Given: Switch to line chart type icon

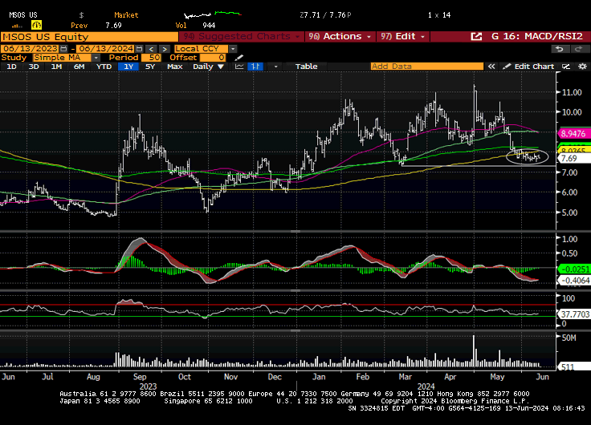Looking at the screenshot, I should 239,67.
